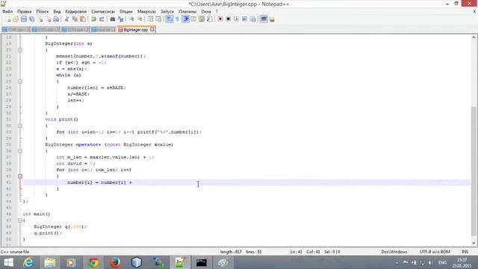Click the Open file toolbar icon
Screen dimensions: 478x269
(16, 19)
